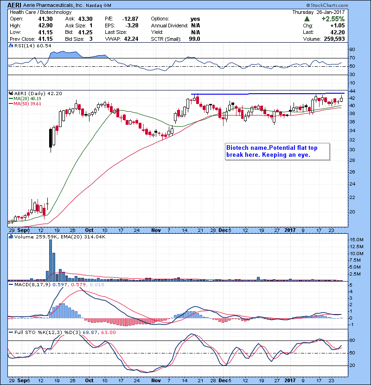Click the 'Nasdaq GM' exchange label

point(98,6)
